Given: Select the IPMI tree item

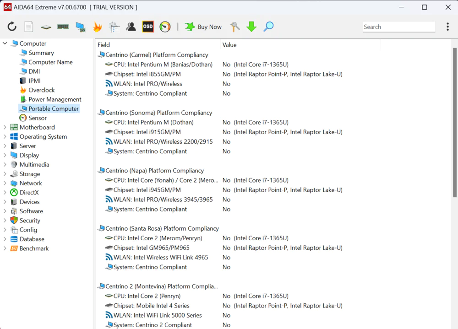Looking at the screenshot, I should tap(34, 81).
